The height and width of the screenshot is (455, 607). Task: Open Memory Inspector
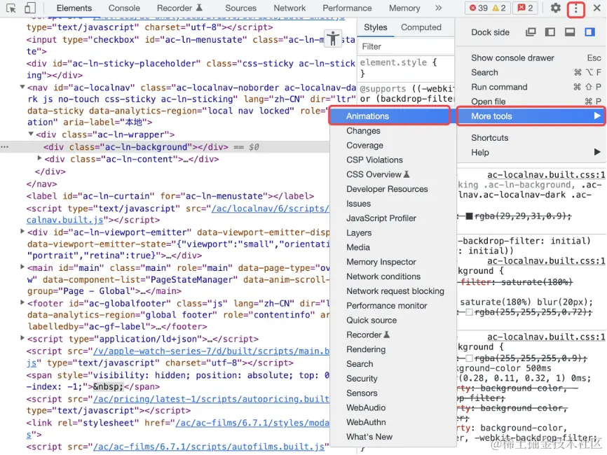click(393, 262)
